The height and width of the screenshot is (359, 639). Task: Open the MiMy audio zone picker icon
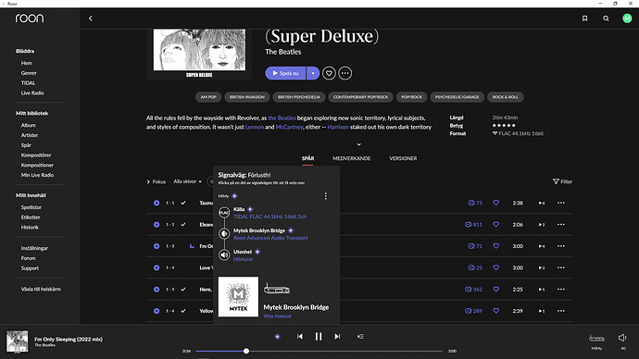click(x=596, y=339)
